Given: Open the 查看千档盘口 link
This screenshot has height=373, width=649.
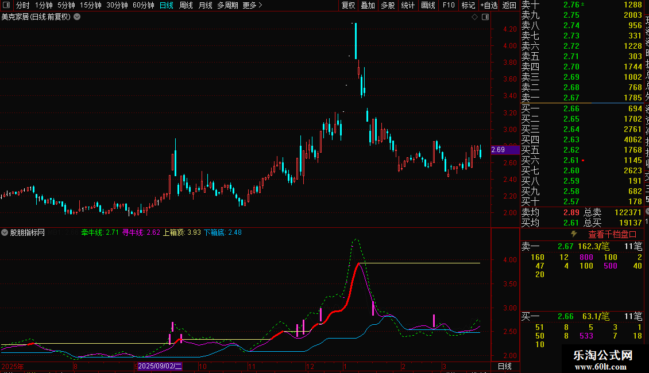Looking at the screenshot, I should (x=612, y=234).
